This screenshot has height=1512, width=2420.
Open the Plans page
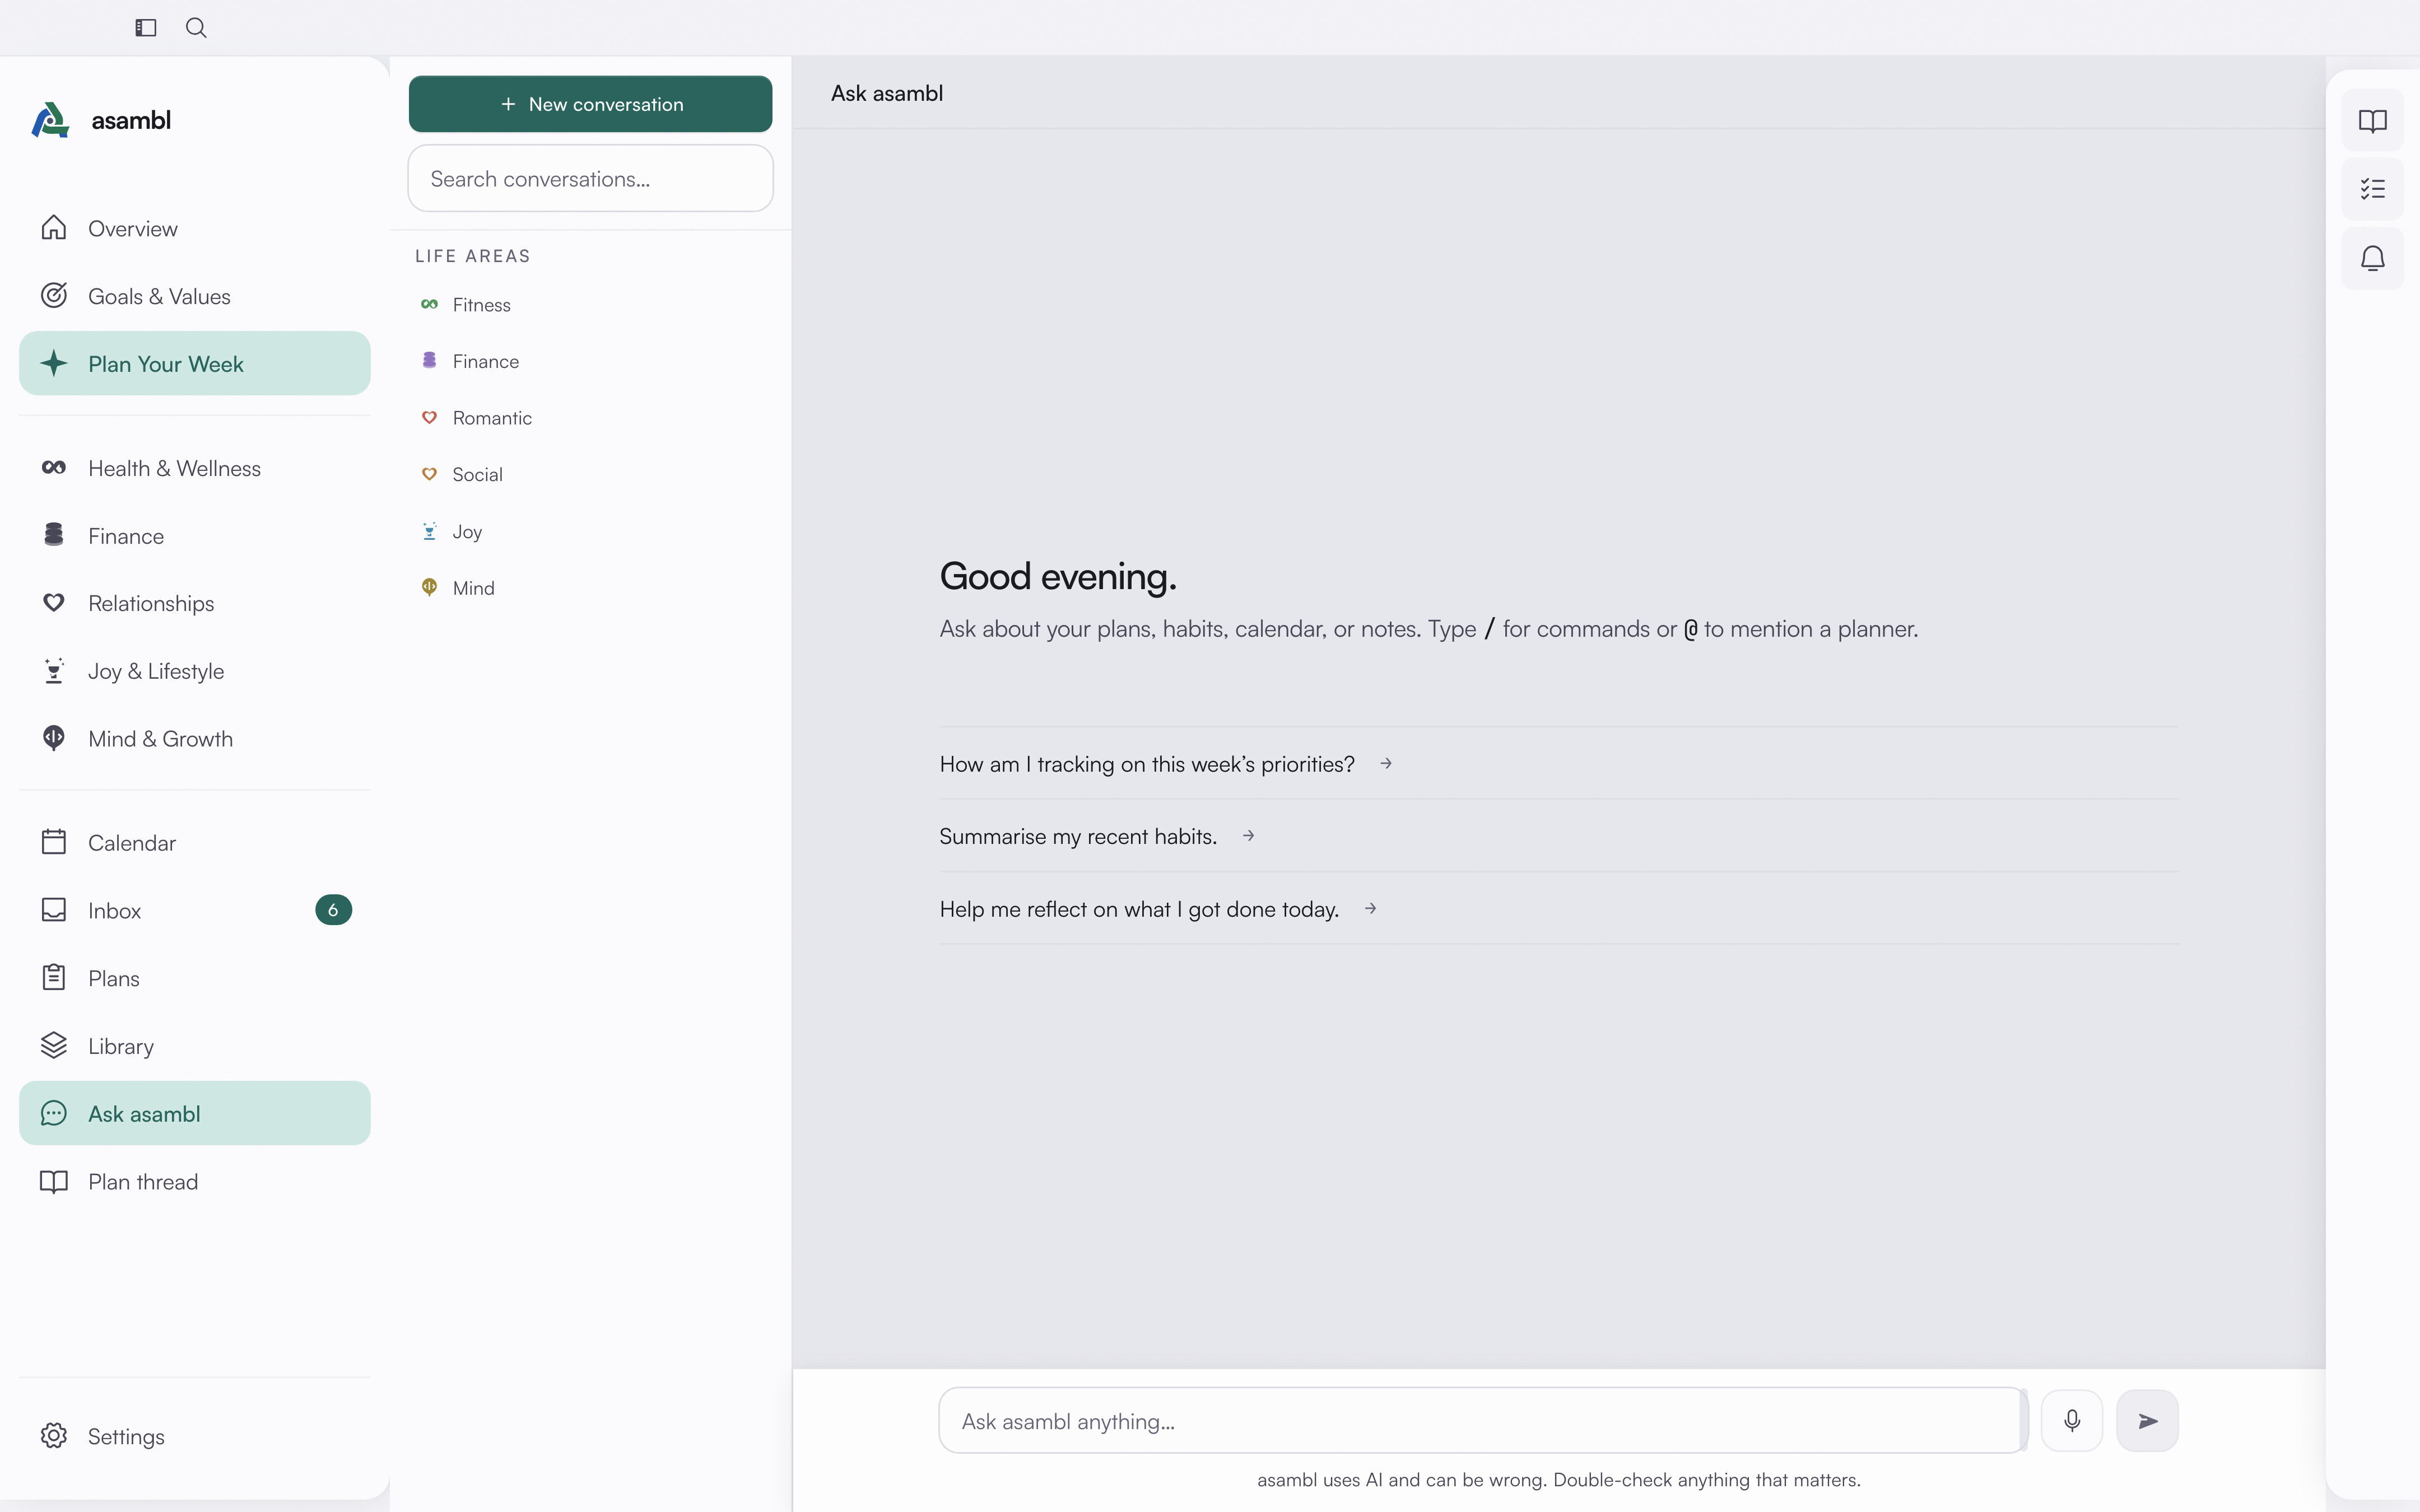point(195,978)
